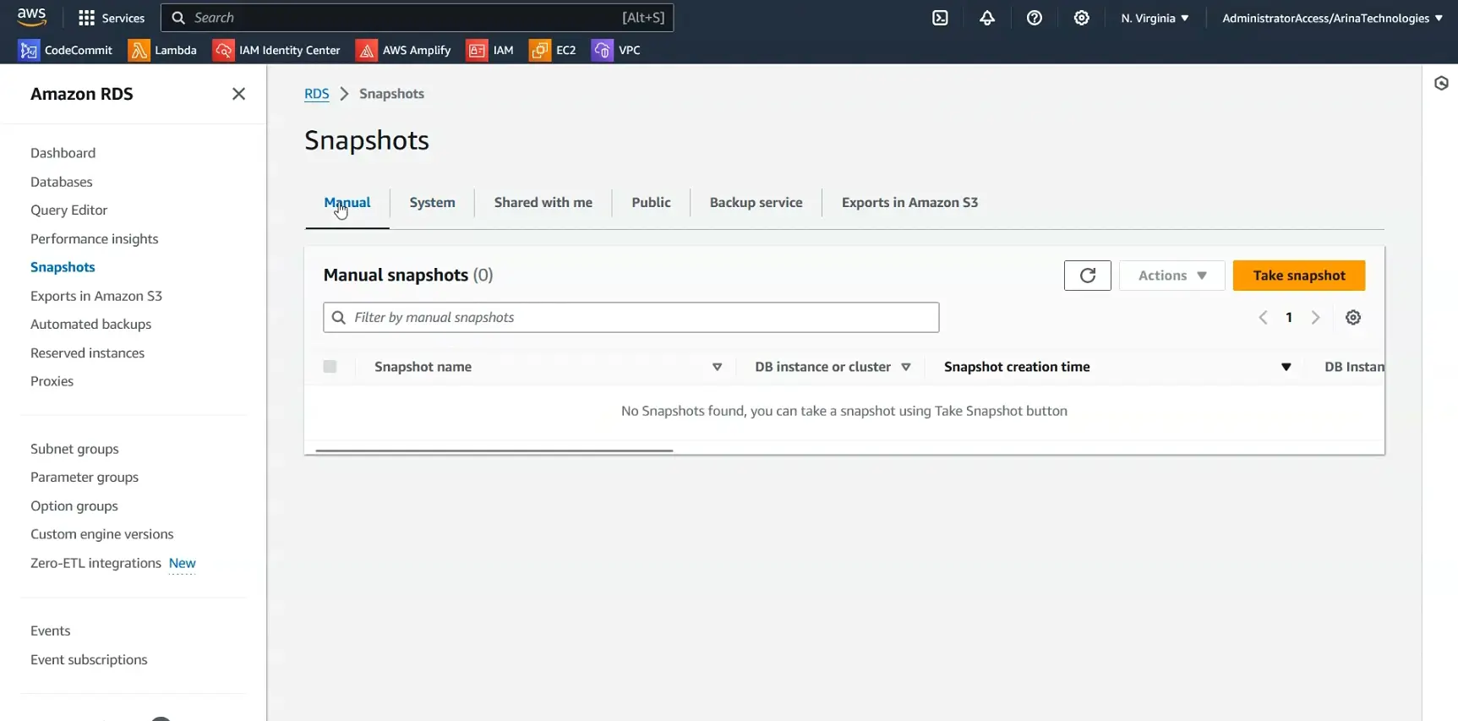
Task: Toggle the select-all snapshots checkbox
Action: (330, 367)
